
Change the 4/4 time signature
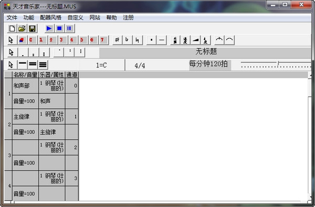140,65
